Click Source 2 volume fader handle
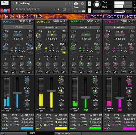Image resolution: width=136 pixels, height=135 pixels. 51,91
